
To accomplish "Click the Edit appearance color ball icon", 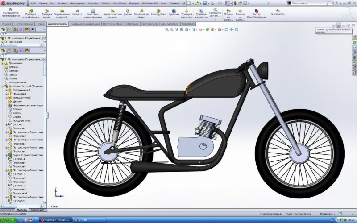I will pyautogui.click(x=208, y=29).
